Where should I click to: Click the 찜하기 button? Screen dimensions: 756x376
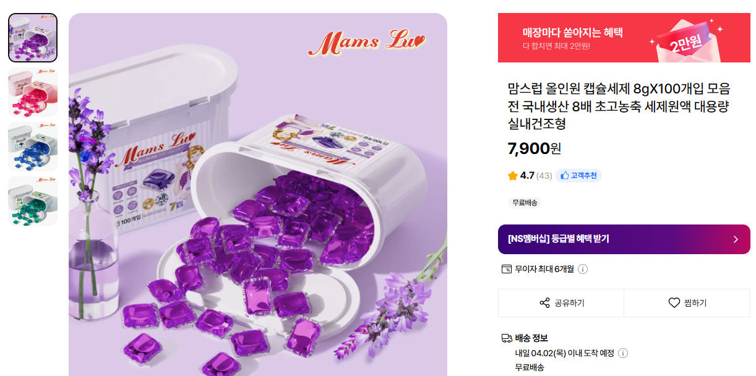[687, 303]
